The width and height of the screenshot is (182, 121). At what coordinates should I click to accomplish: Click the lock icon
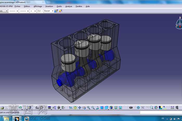pyautogui.click(x=59, y=108)
